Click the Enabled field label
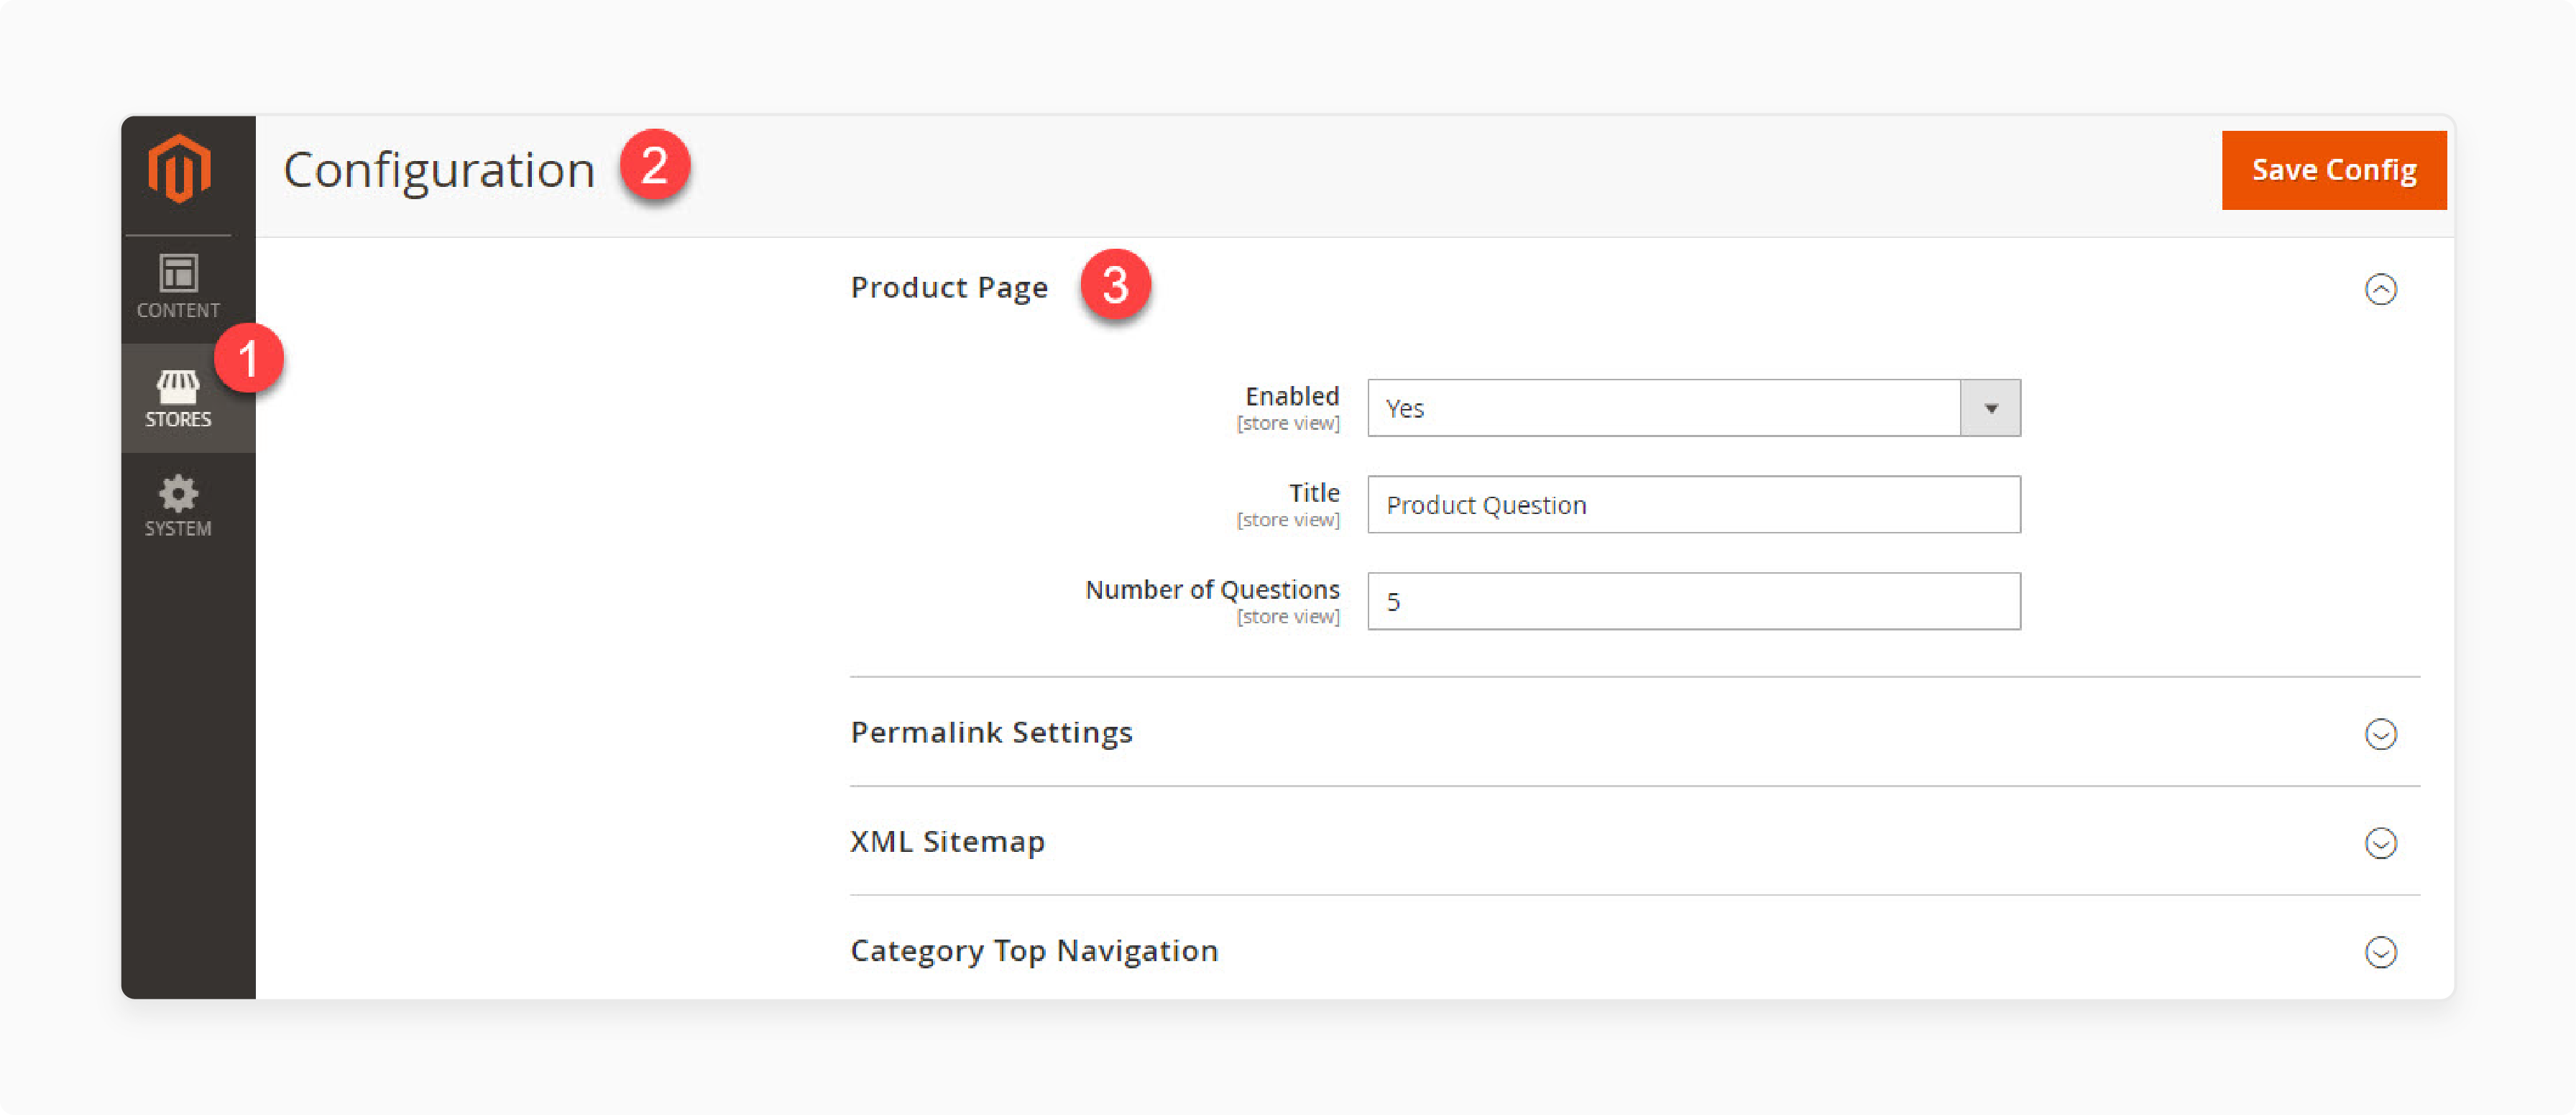 (x=1291, y=396)
